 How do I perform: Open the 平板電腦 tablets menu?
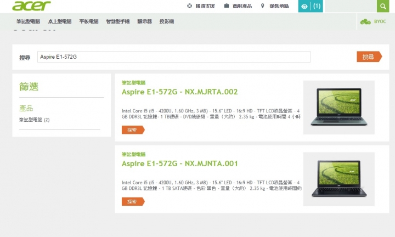[89, 21]
